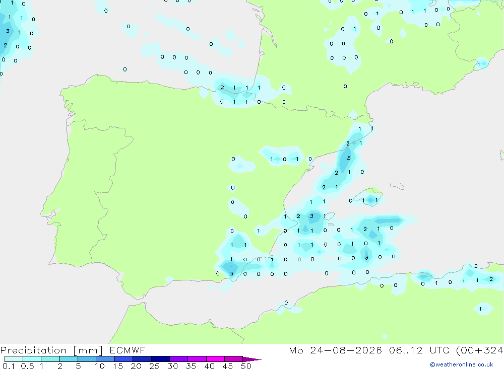
Task: Click the 0.1–0.5 mm legend color swatch
Action: (14, 359)
